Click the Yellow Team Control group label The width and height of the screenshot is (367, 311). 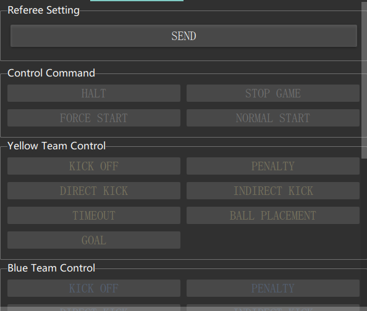pyautogui.click(x=56, y=146)
